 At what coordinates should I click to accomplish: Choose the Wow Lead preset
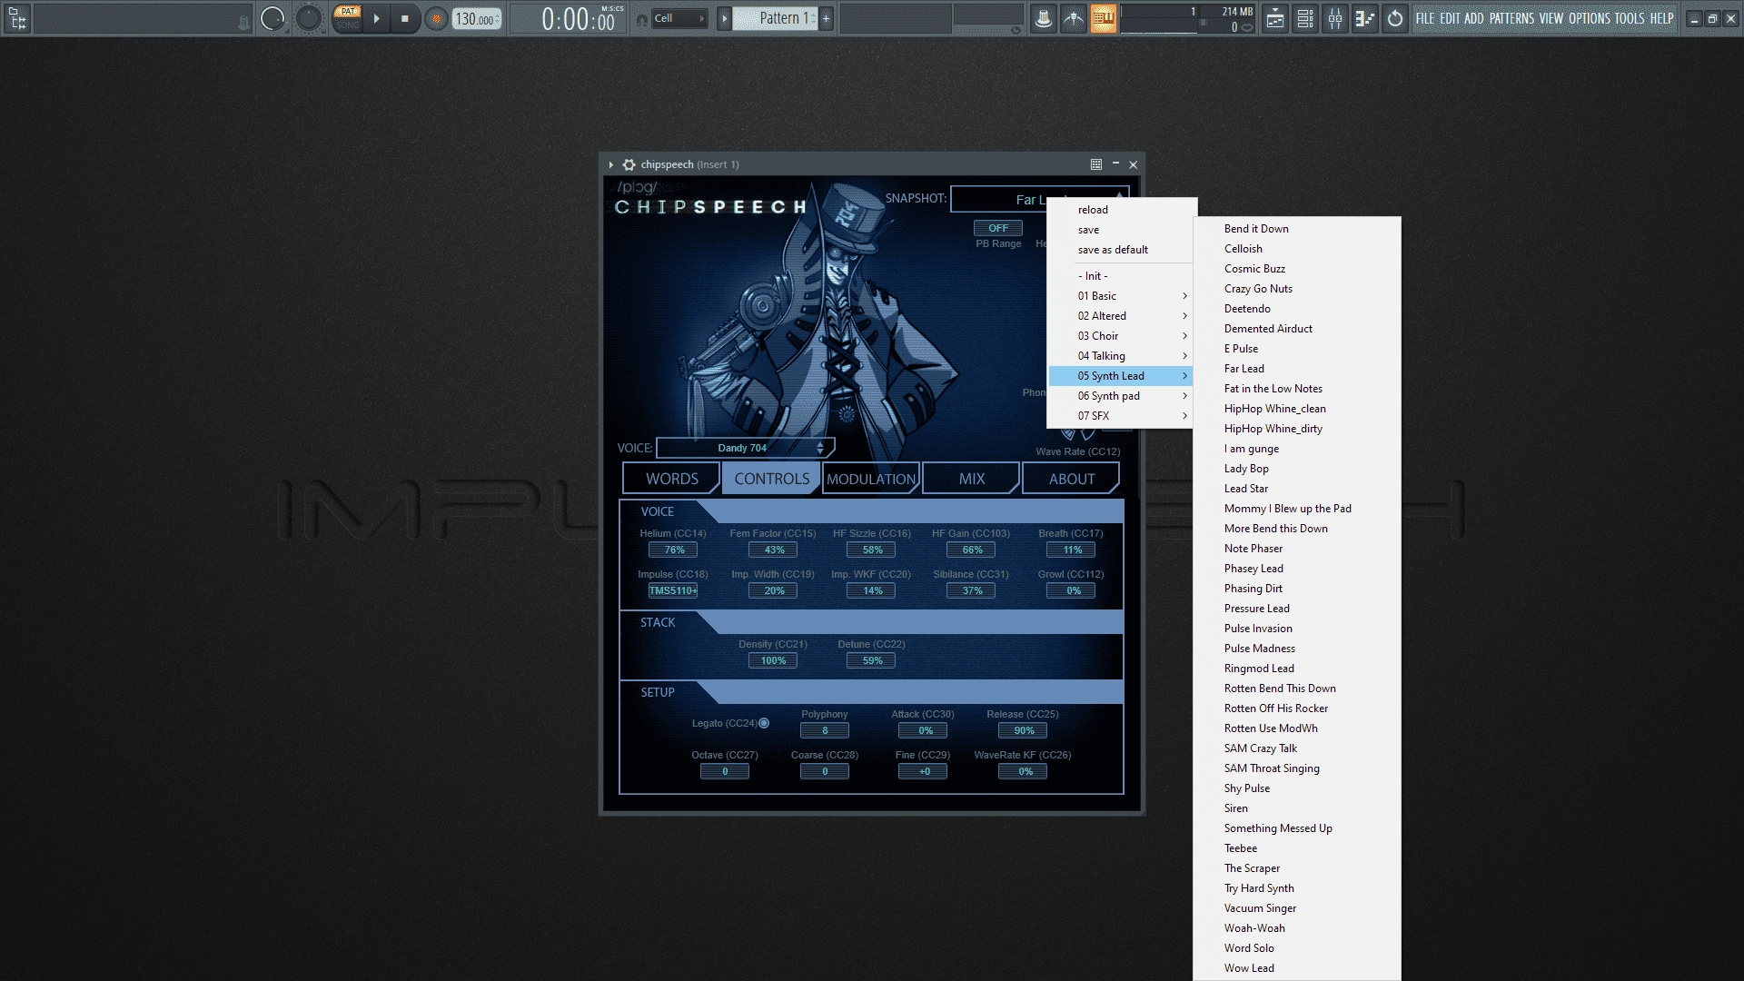[x=1297, y=968]
